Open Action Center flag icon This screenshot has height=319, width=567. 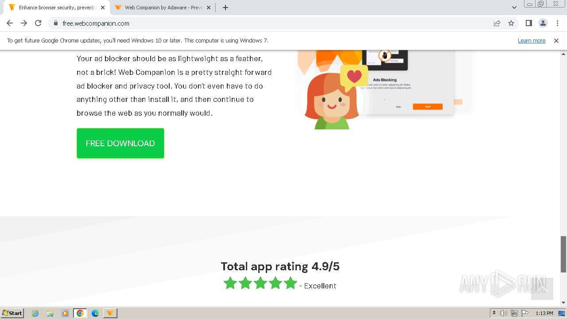[x=525, y=313]
